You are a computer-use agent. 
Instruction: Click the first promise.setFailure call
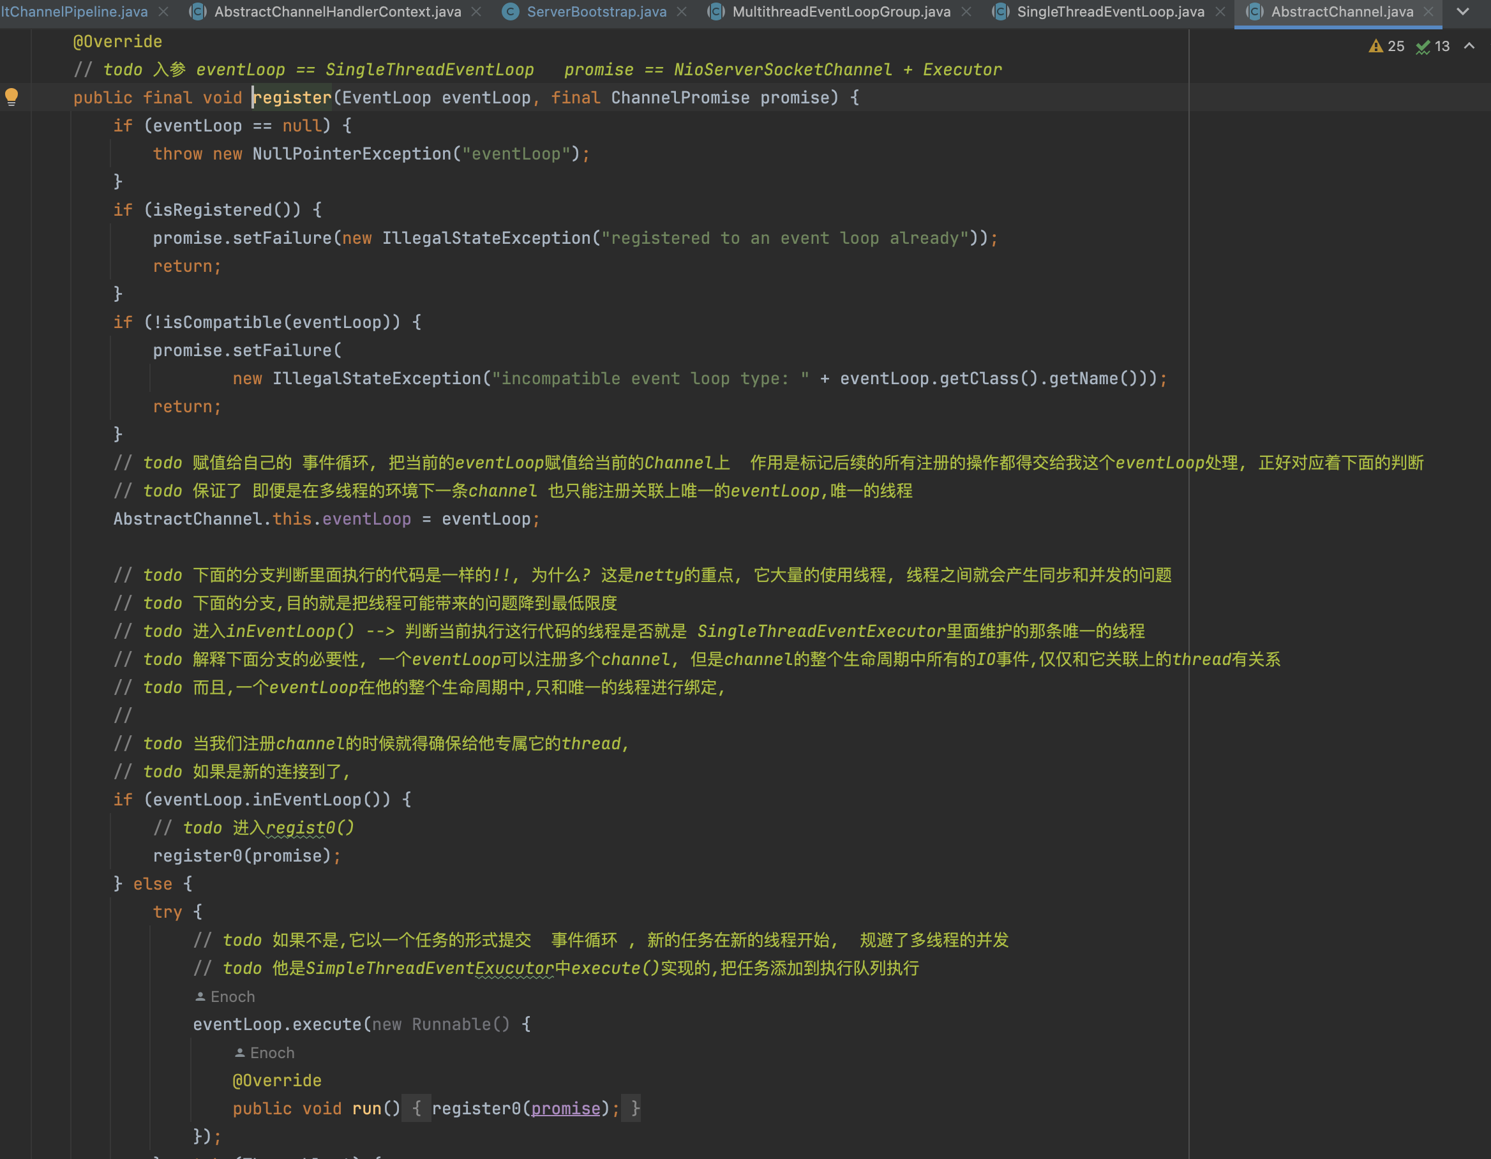click(243, 238)
